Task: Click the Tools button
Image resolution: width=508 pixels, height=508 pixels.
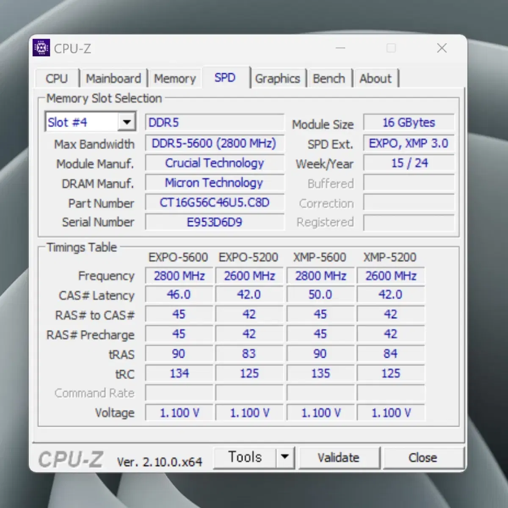Action: tap(245, 457)
